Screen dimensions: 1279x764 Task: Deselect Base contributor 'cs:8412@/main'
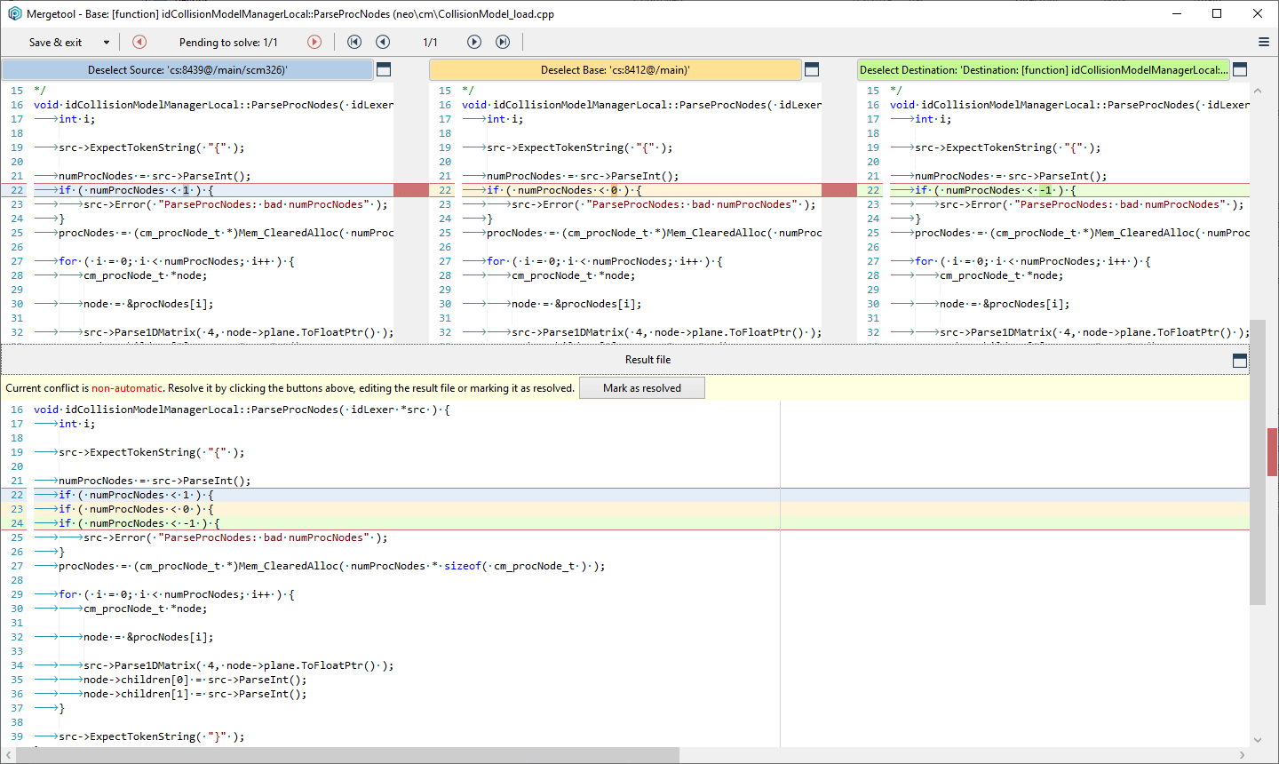click(x=615, y=70)
